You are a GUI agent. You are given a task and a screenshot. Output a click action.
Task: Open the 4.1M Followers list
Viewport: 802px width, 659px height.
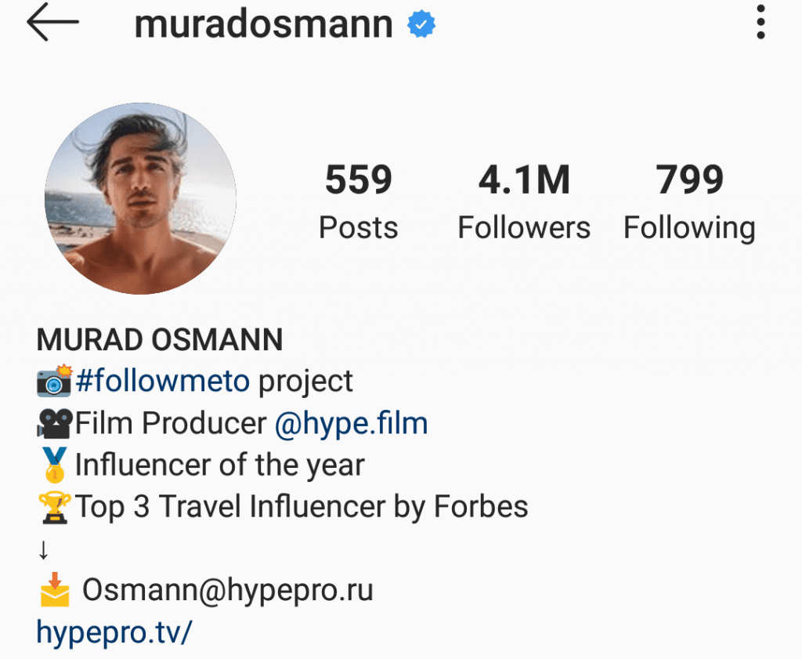point(524,201)
